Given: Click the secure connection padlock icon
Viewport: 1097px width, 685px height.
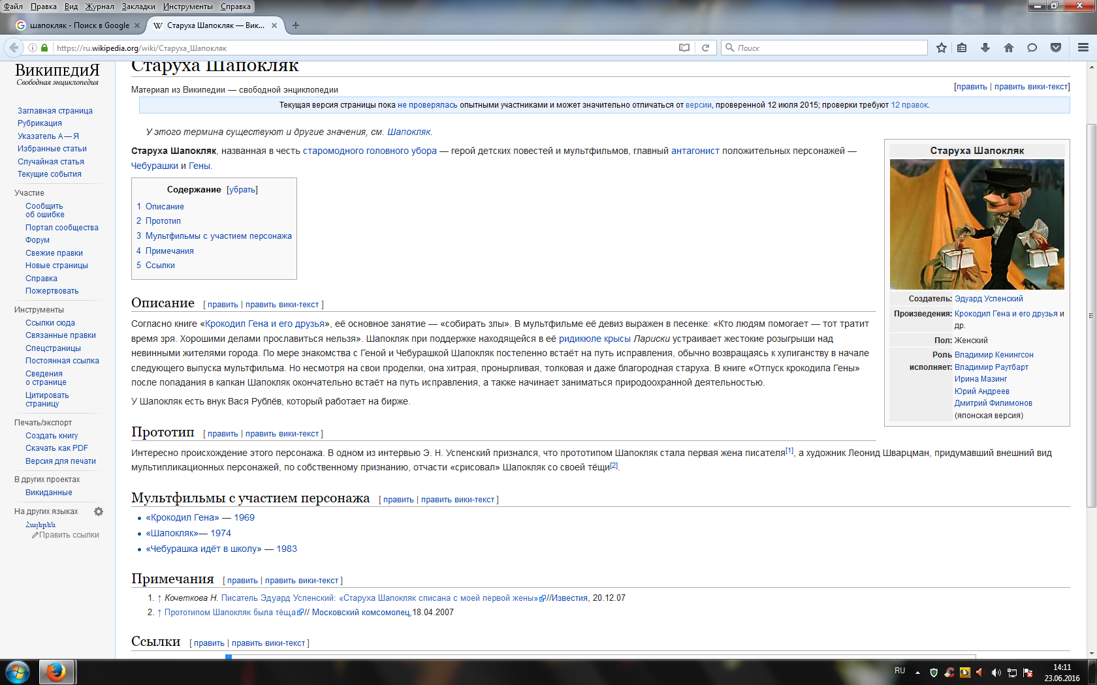Looking at the screenshot, I should (x=44, y=48).
